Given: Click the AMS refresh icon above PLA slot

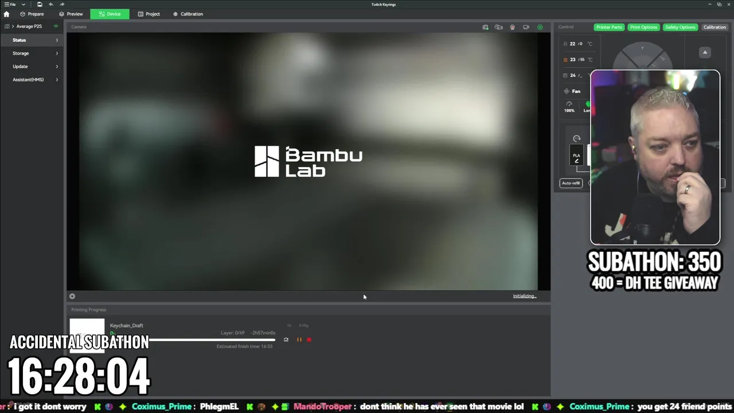Looking at the screenshot, I should (577, 138).
